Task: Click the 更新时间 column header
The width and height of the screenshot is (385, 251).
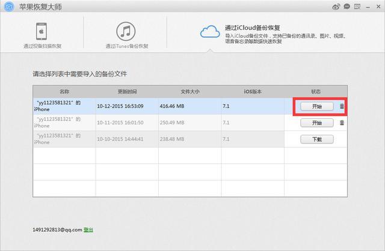Action: click(127, 92)
